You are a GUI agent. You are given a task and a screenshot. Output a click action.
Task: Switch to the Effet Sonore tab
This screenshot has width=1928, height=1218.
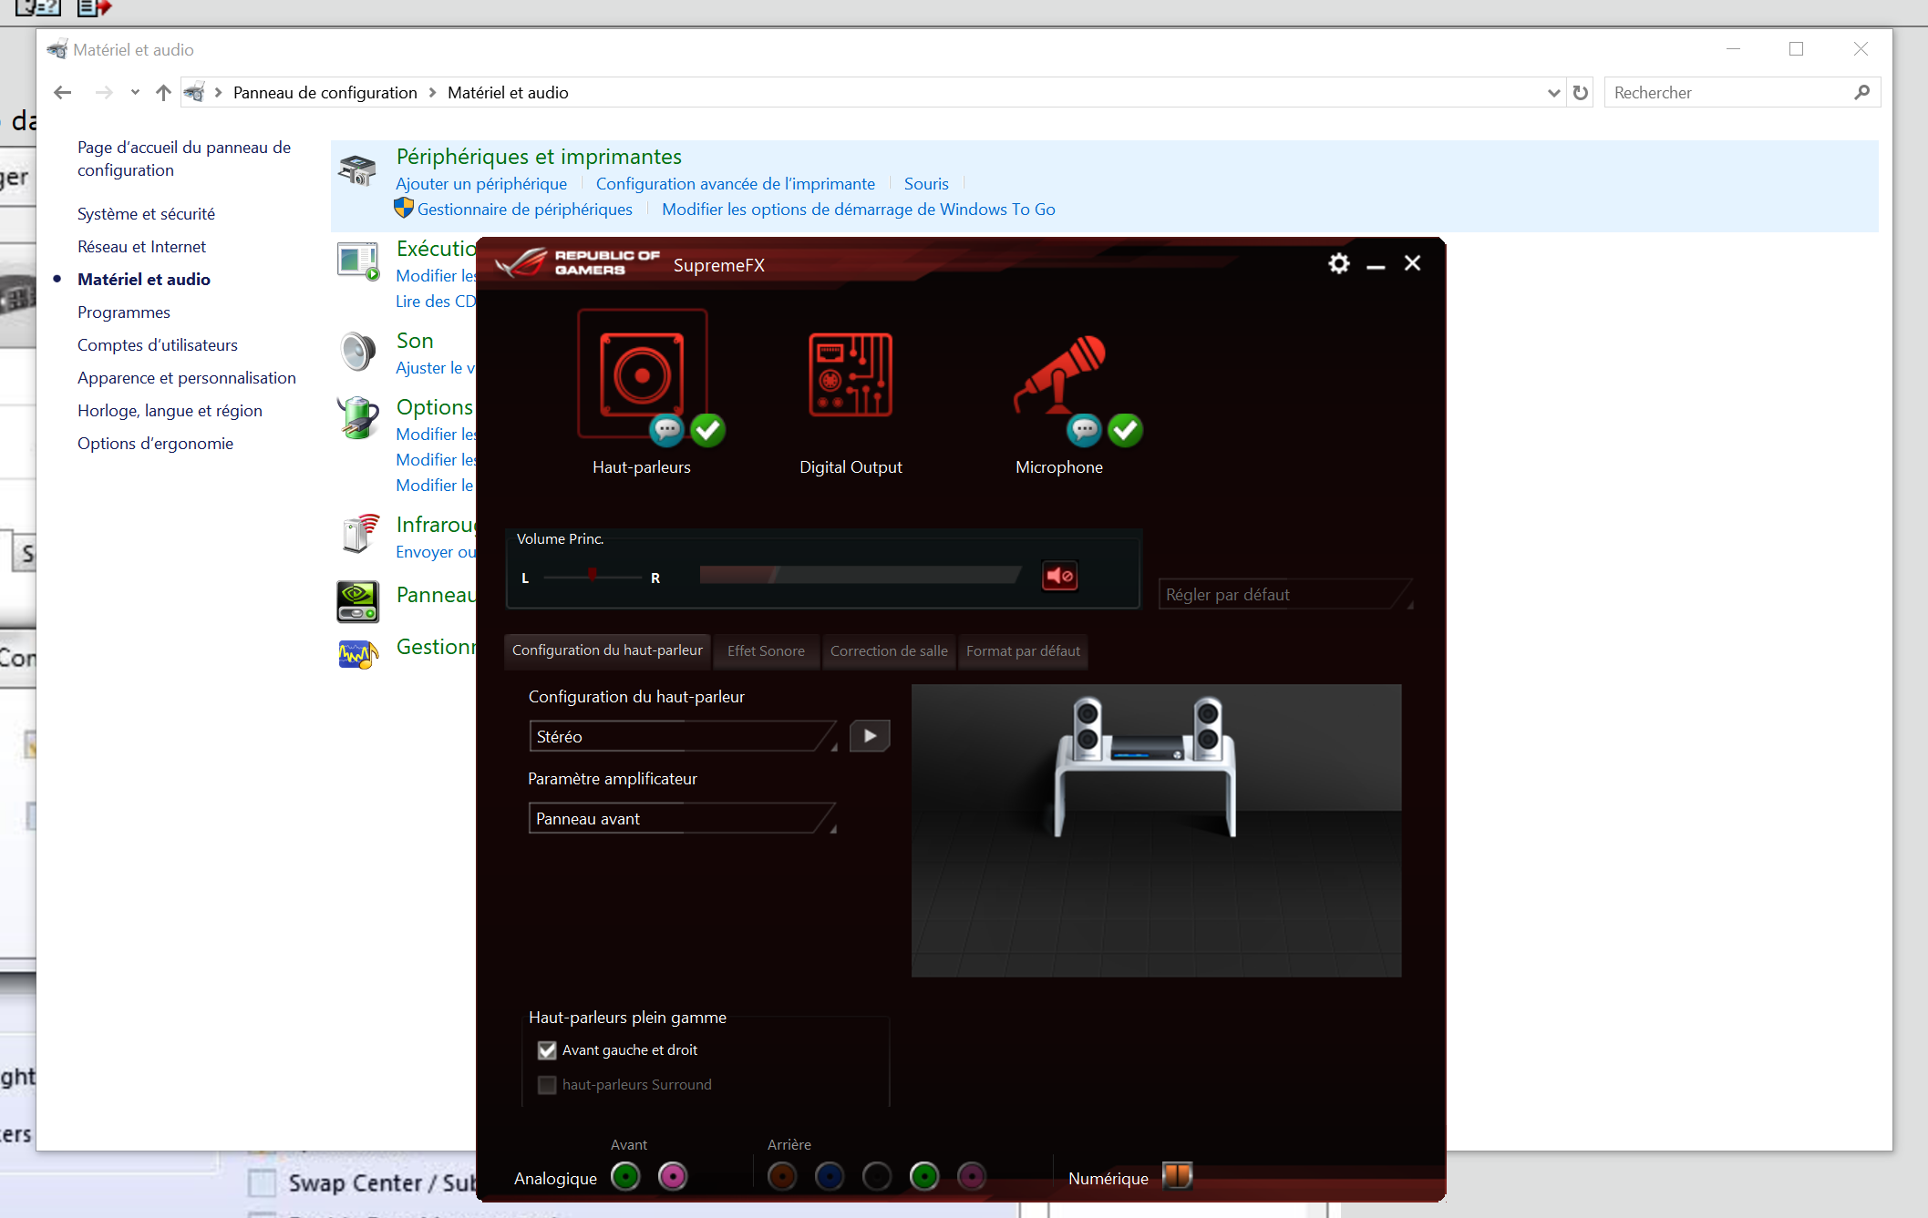(x=766, y=651)
